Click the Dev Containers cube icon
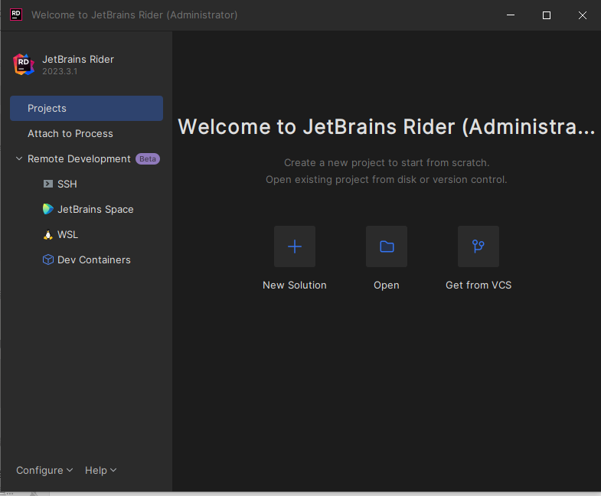Image resolution: width=601 pixels, height=496 pixels. coord(48,259)
